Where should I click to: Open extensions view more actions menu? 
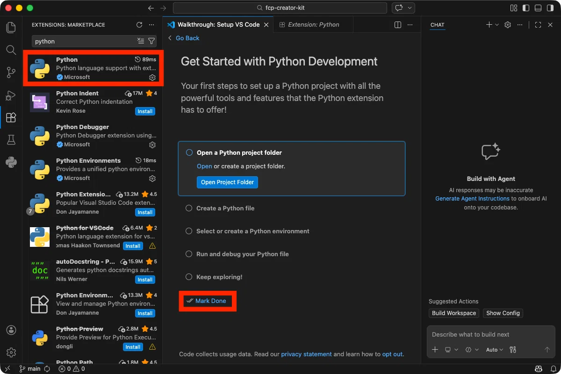pos(151,25)
